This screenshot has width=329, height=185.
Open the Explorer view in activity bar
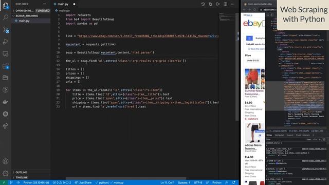point(6,6)
